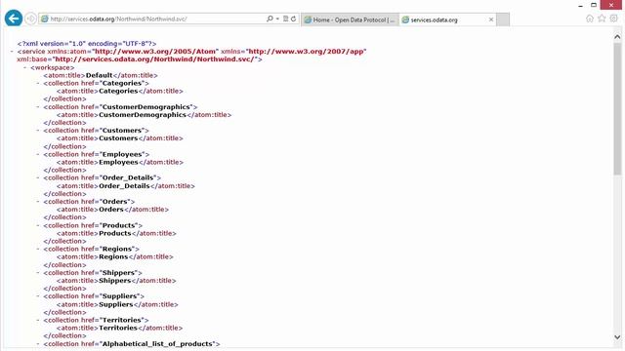Collapse the CustomerDemographics collection node
Viewport: 625px width, 351px height.
[x=38, y=106]
